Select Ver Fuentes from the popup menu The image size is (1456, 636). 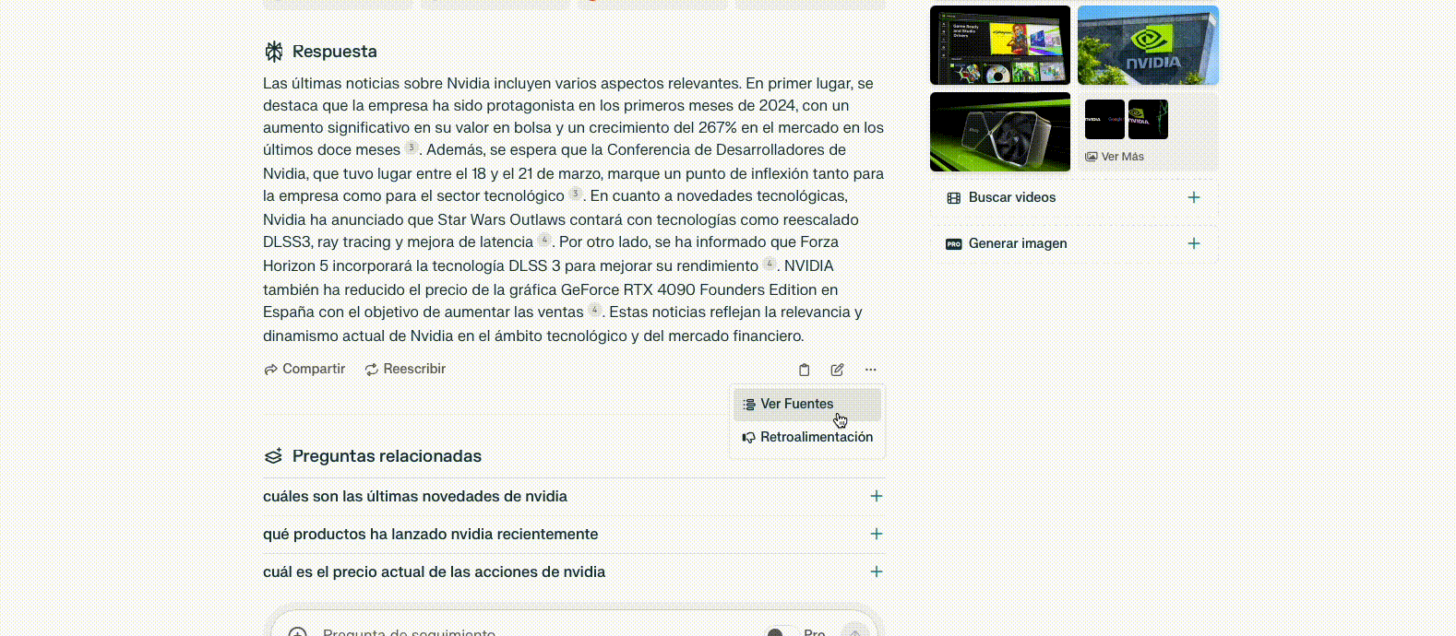[807, 404]
